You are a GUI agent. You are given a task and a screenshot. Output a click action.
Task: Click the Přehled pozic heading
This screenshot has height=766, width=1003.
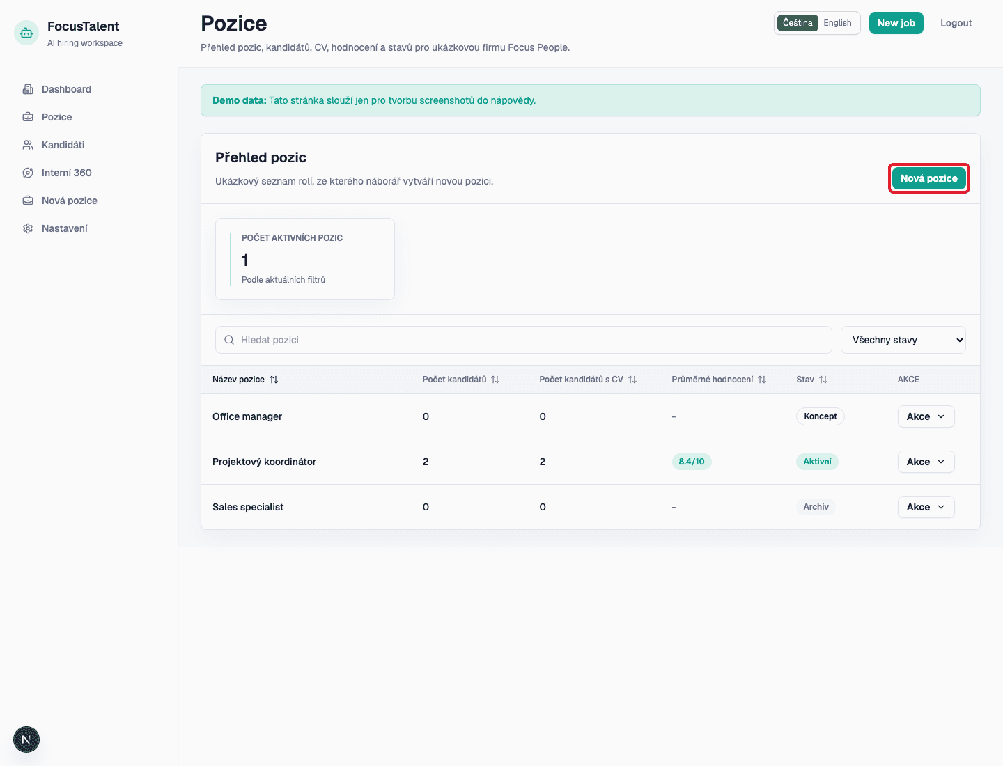point(261,157)
